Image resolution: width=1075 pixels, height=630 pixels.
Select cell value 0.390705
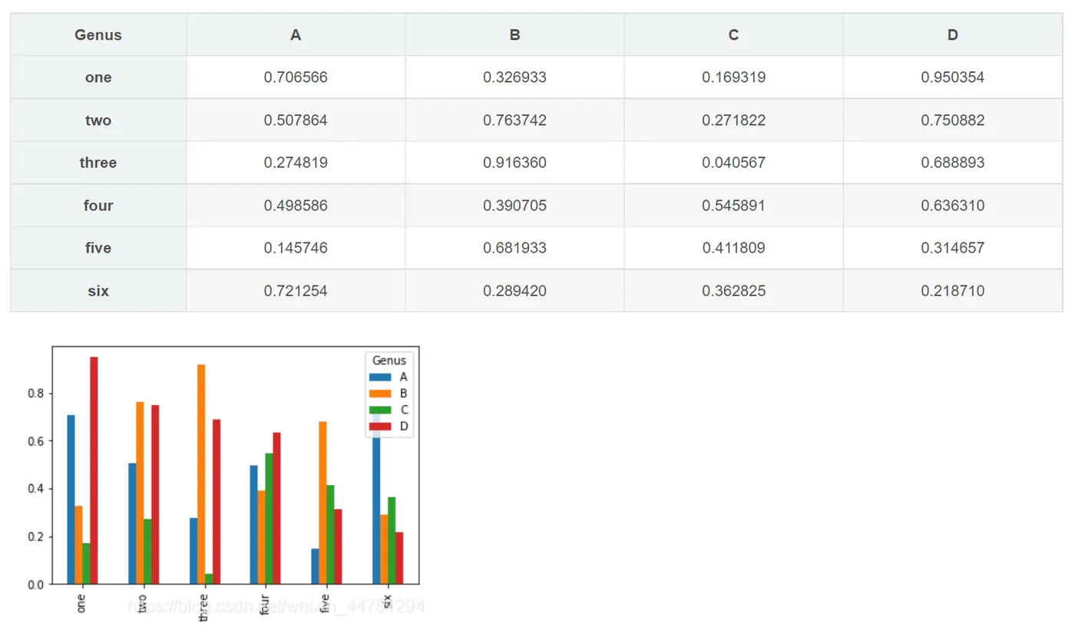(514, 206)
